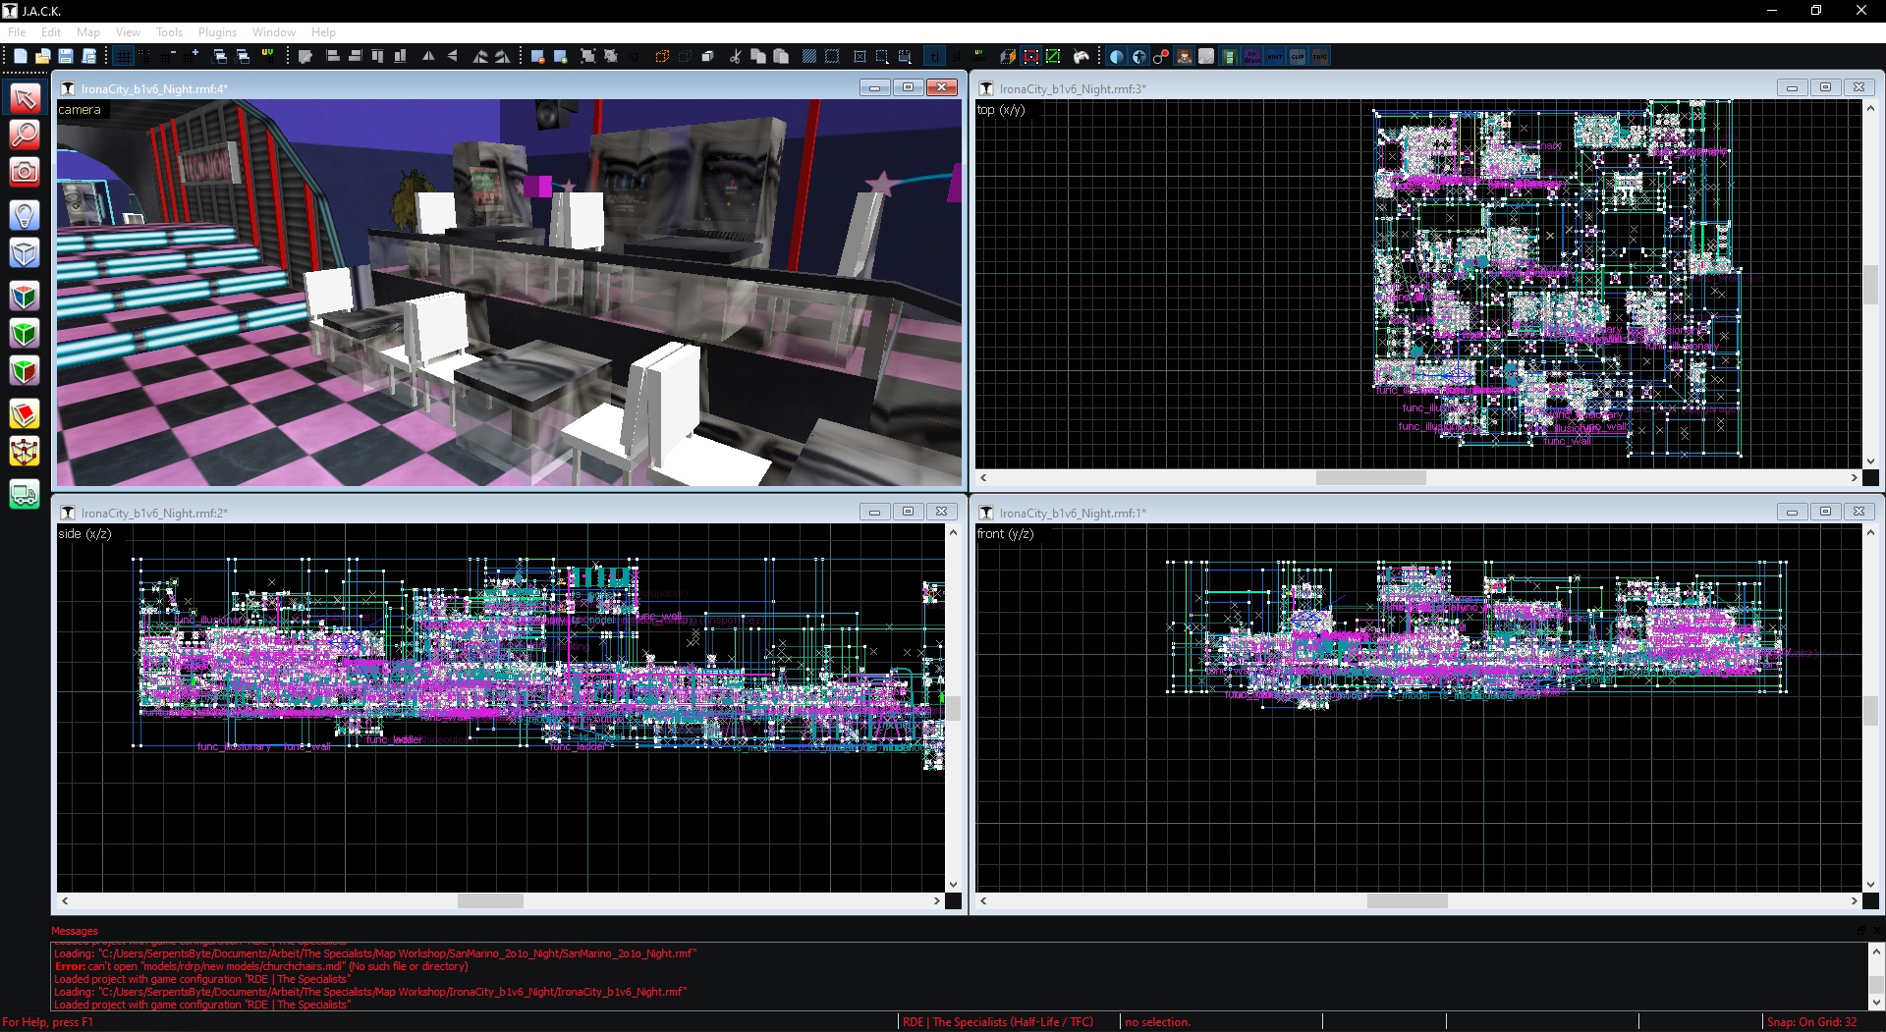The image size is (1886, 1032).
Task: Open the truck-shaped tool icon
Action: (x=25, y=494)
